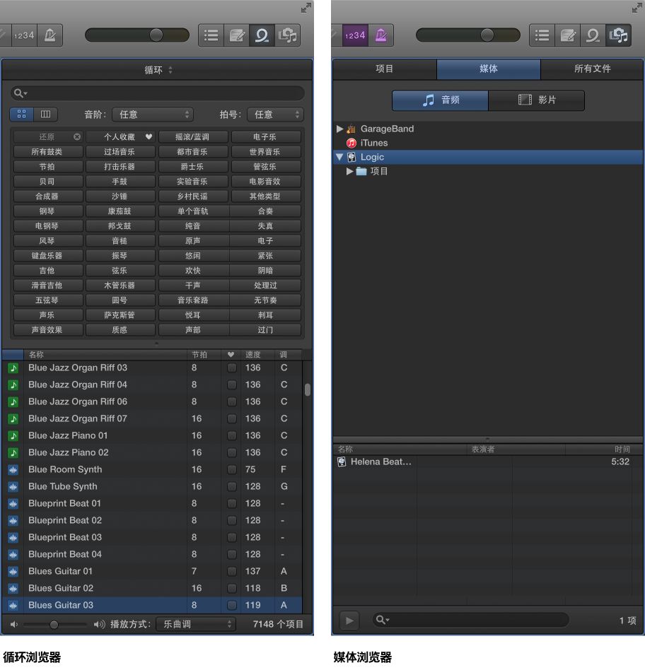Filter loops by 所有鼓类
This screenshot has width=645, height=670.
tap(48, 152)
